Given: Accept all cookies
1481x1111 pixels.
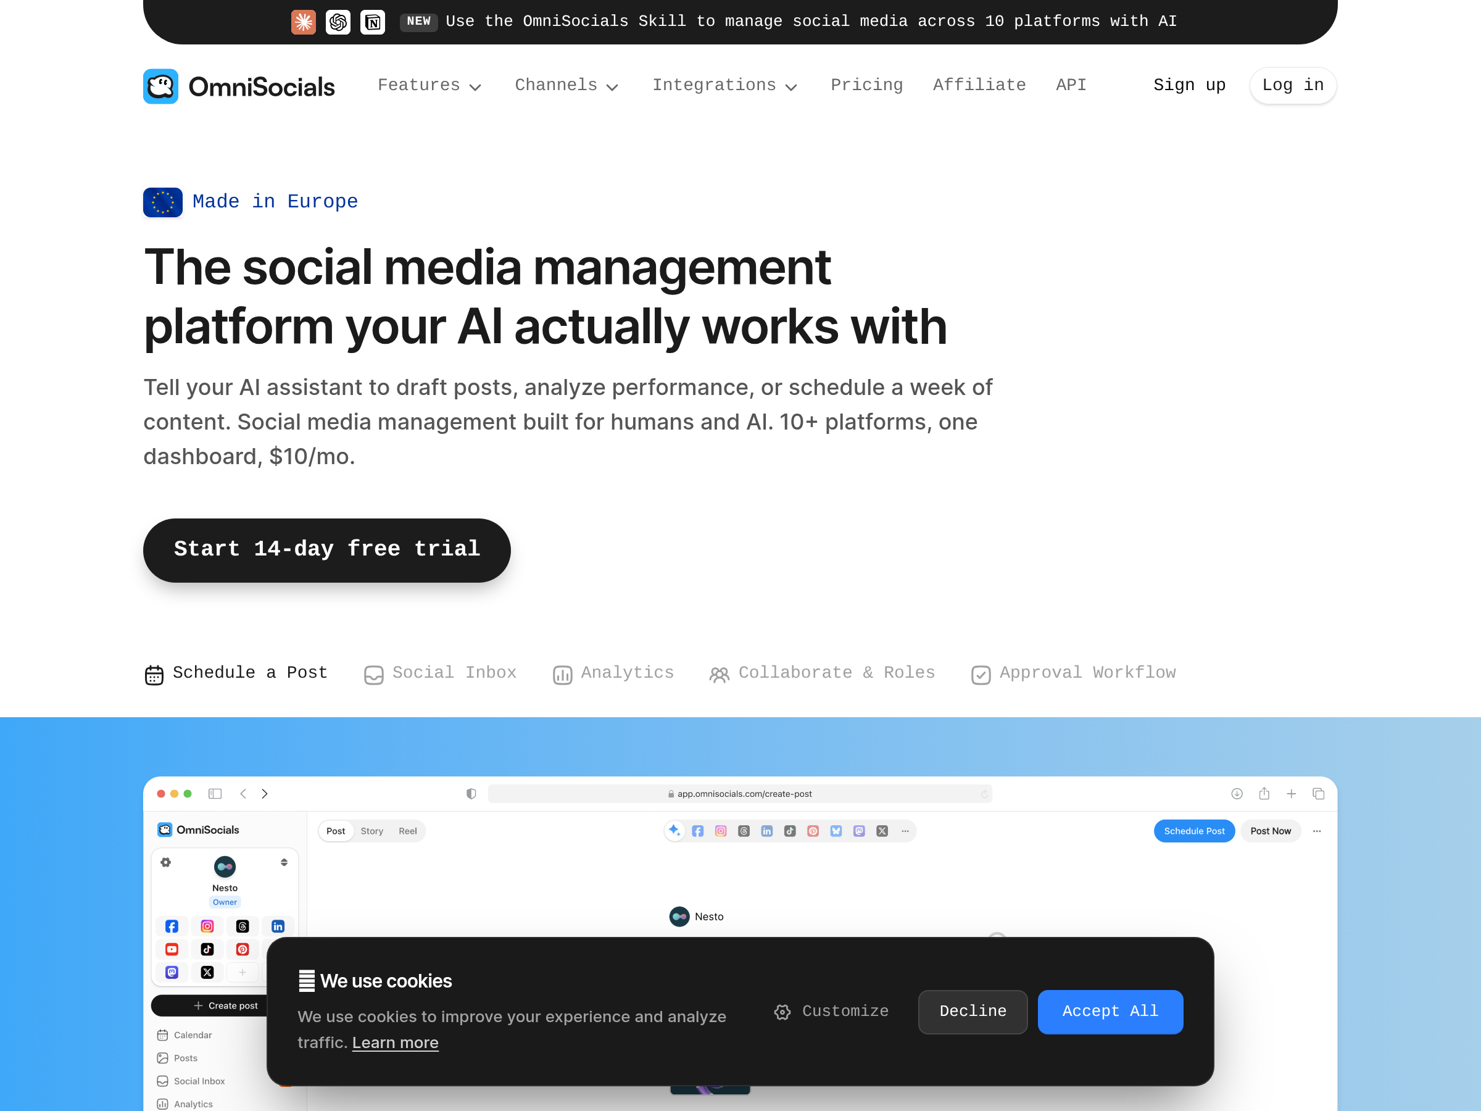Looking at the screenshot, I should tap(1110, 1011).
